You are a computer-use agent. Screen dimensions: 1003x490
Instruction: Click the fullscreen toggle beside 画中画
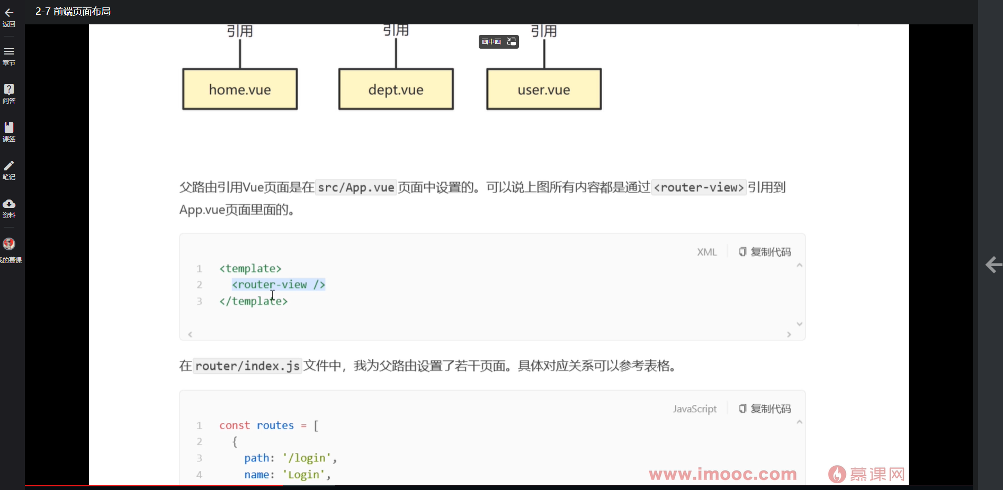511,41
